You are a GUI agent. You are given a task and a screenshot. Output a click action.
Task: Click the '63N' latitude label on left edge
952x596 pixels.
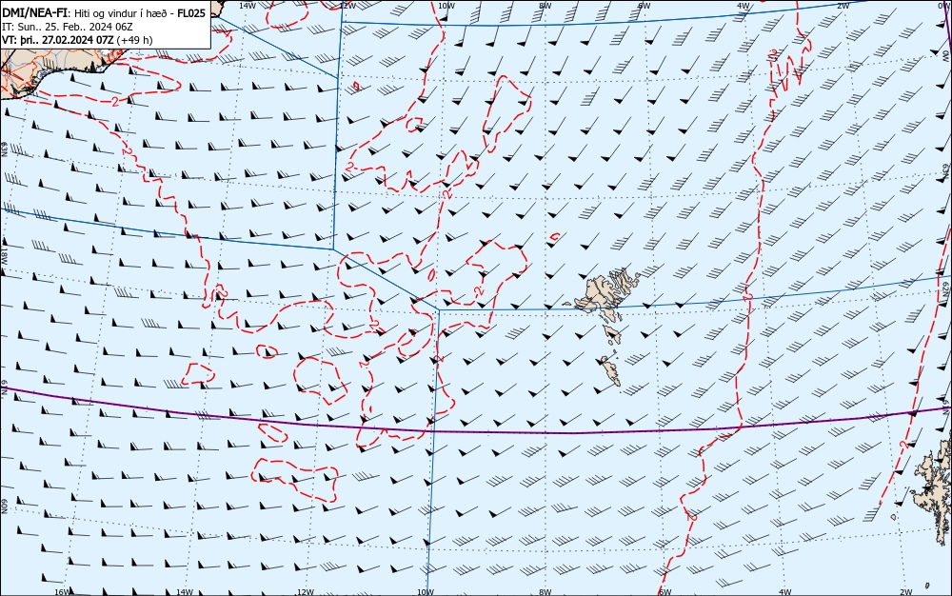pyautogui.click(x=4, y=149)
